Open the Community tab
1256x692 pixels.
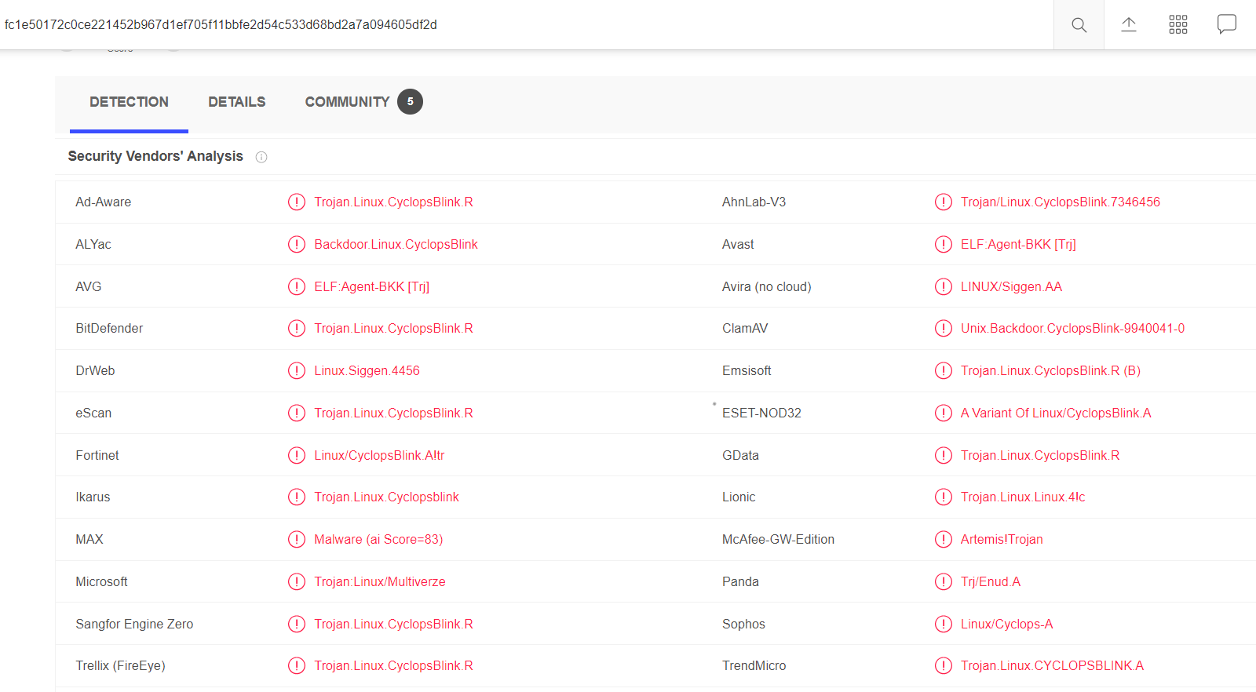tap(347, 102)
